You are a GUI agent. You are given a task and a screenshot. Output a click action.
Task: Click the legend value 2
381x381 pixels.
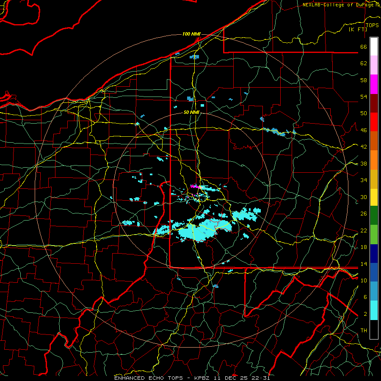pos(365,314)
